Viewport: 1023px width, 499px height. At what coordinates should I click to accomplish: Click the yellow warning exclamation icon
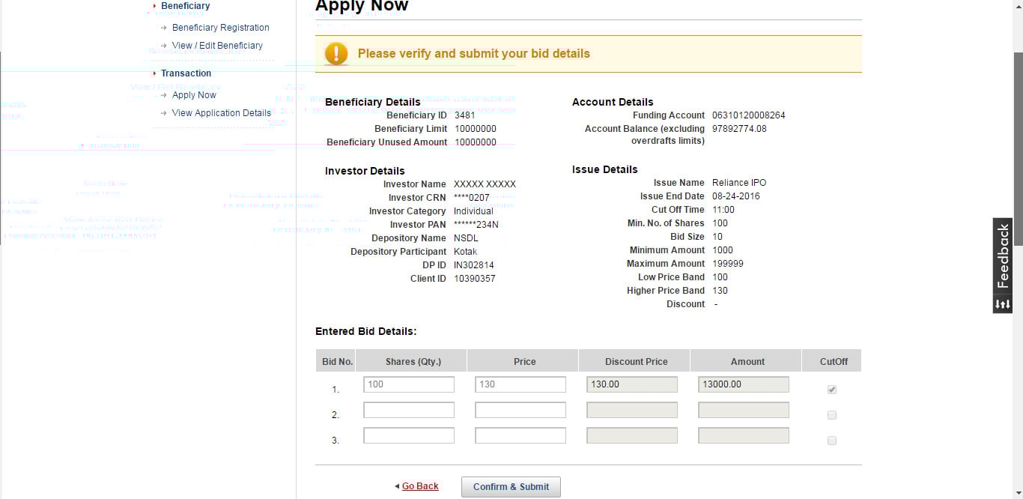click(336, 53)
